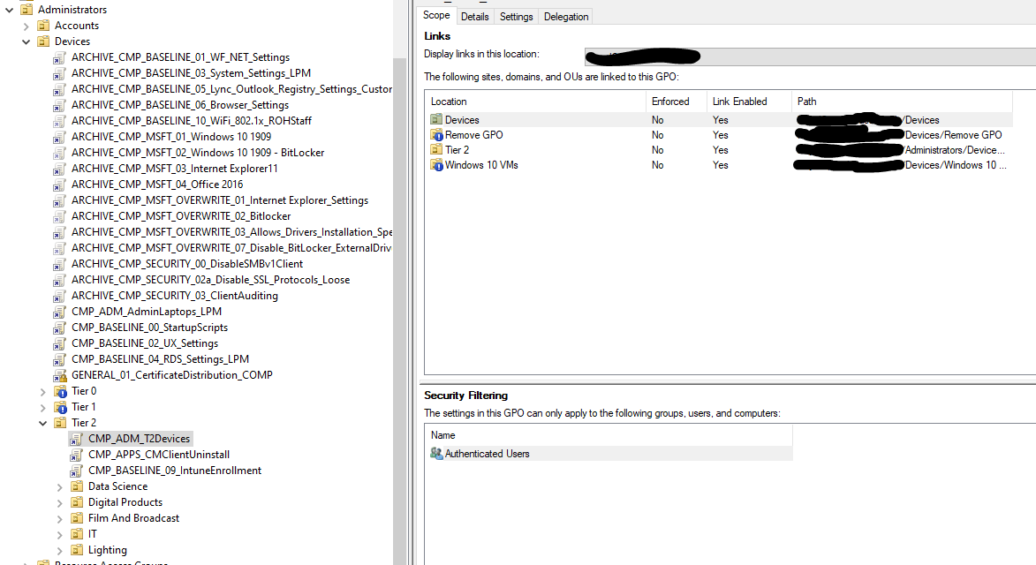The image size is (1036, 565).
Task: Switch to the Delegation tab
Action: [x=565, y=17]
